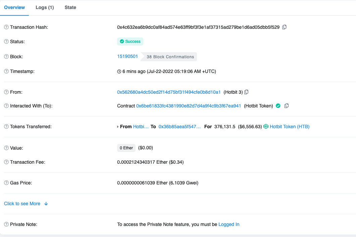The image size is (356, 237).
Task: Copy the Hotbit Token contract address
Action: [x=287, y=106]
